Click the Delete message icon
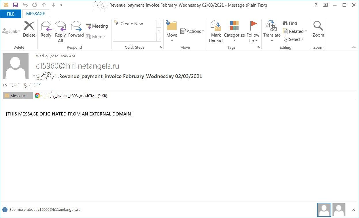 click(x=29, y=29)
